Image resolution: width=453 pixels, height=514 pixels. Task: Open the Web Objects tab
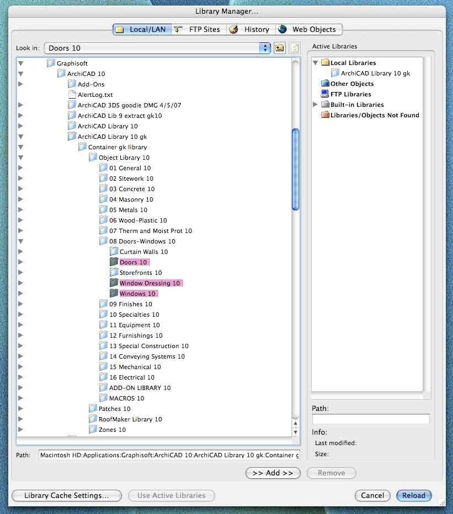coord(308,30)
